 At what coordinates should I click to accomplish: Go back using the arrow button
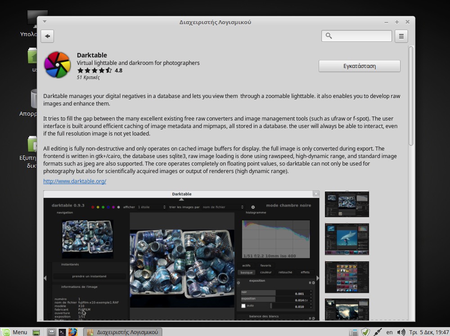coord(47,36)
